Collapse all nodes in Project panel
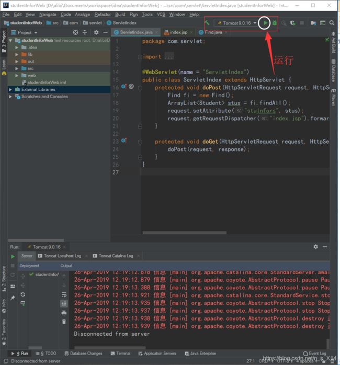Image resolution: width=340 pixels, height=365 pixels. [85, 32]
